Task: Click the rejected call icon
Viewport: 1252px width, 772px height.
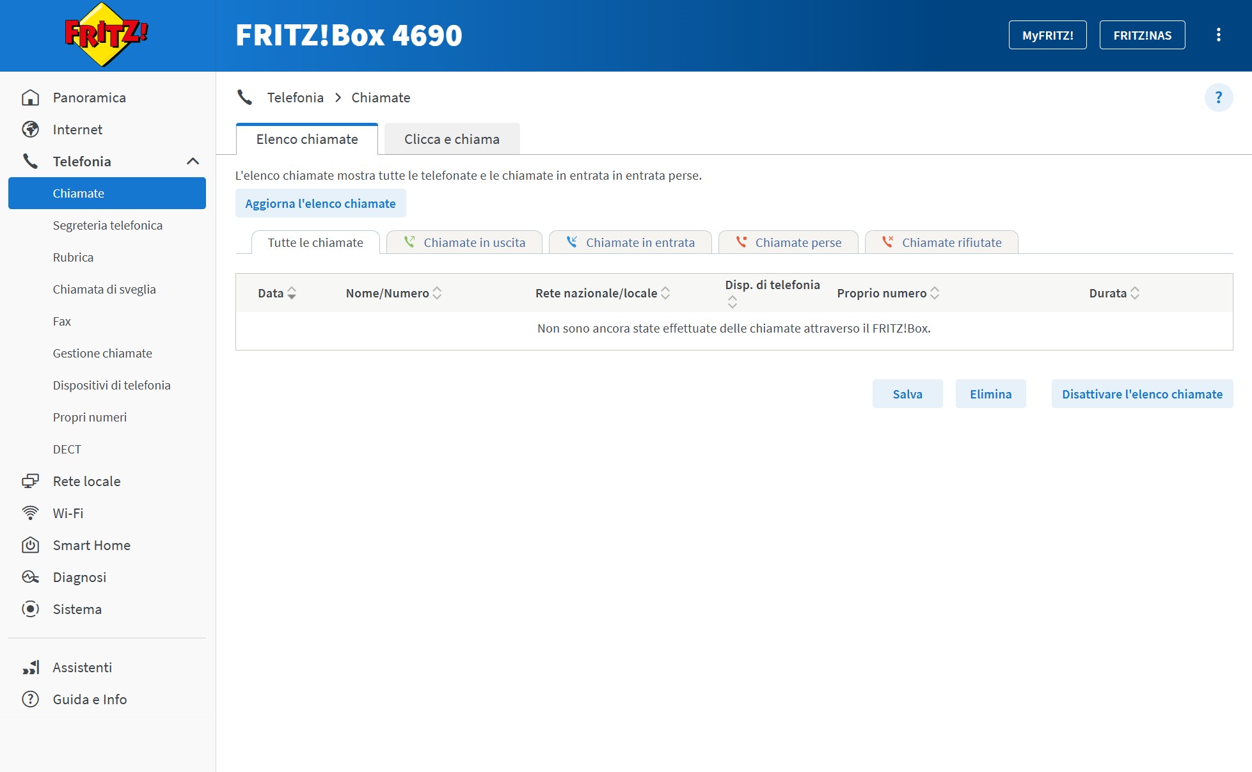Action: (x=888, y=242)
